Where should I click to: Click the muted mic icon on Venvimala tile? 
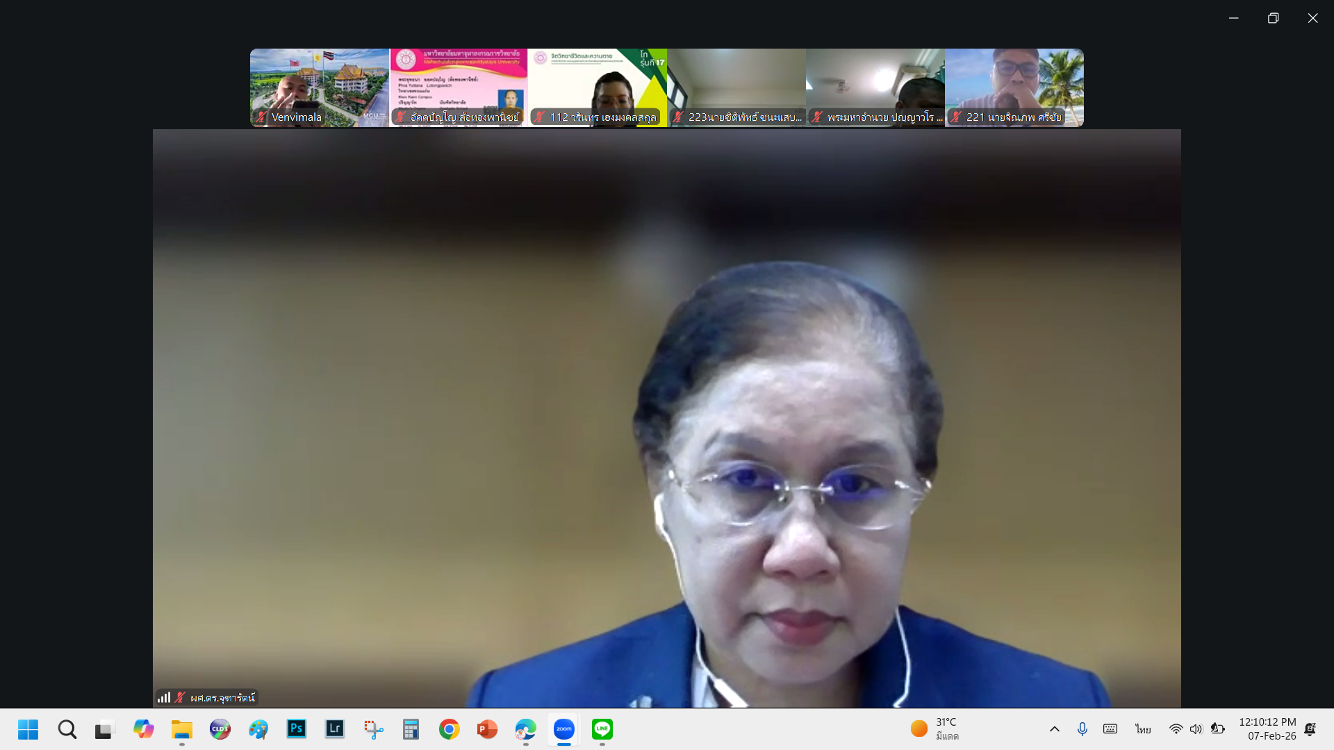coord(261,117)
